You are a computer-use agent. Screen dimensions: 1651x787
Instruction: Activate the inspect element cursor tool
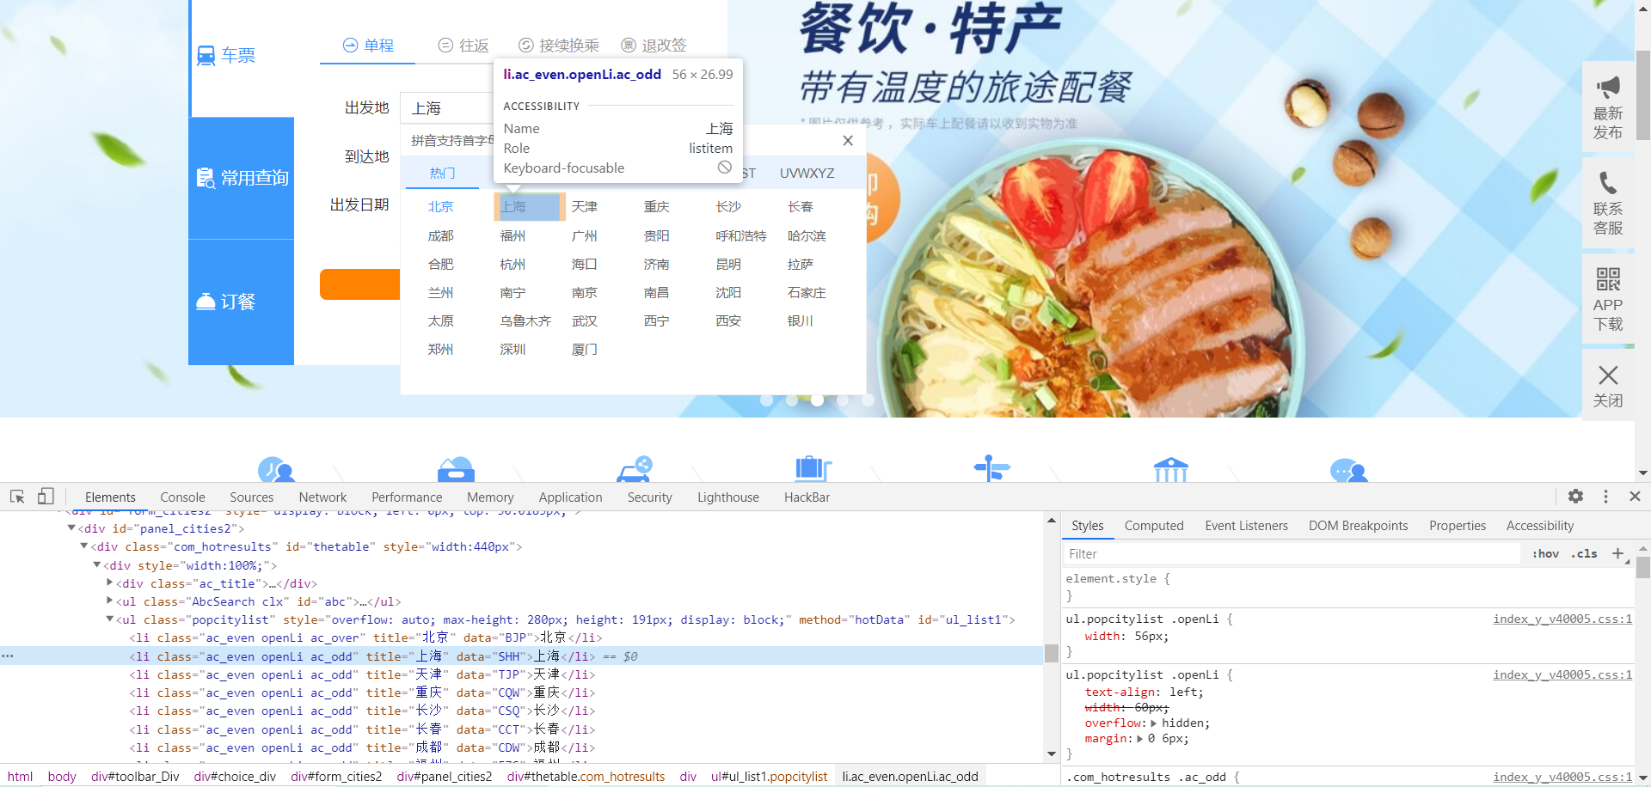pos(16,497)
